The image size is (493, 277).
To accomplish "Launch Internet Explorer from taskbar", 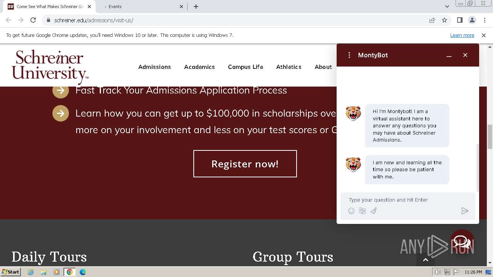I will [31, 272].
